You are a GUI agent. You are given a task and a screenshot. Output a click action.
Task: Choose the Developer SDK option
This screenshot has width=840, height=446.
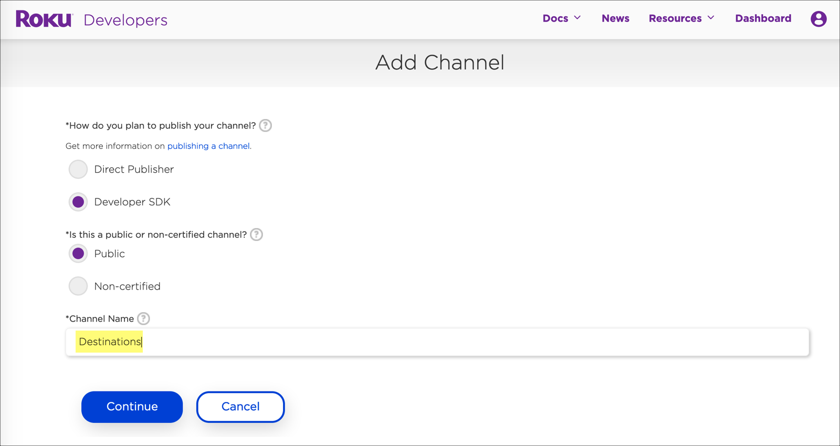78,202
